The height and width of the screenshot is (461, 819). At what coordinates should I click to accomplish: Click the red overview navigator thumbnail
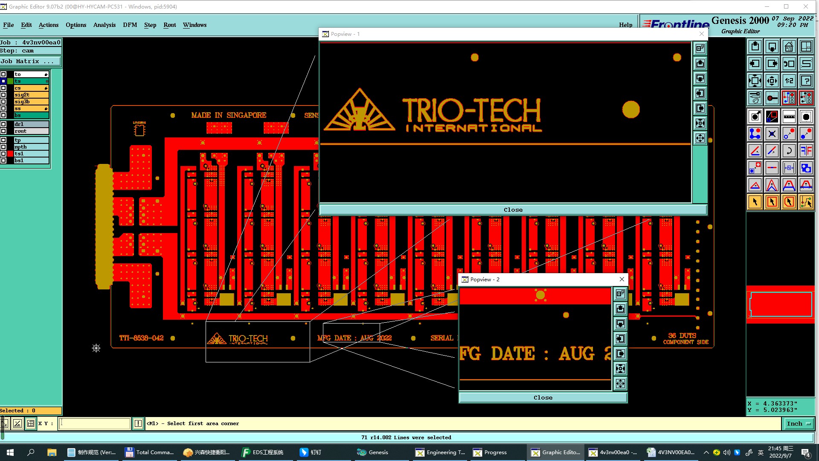(x=781, y=304)
